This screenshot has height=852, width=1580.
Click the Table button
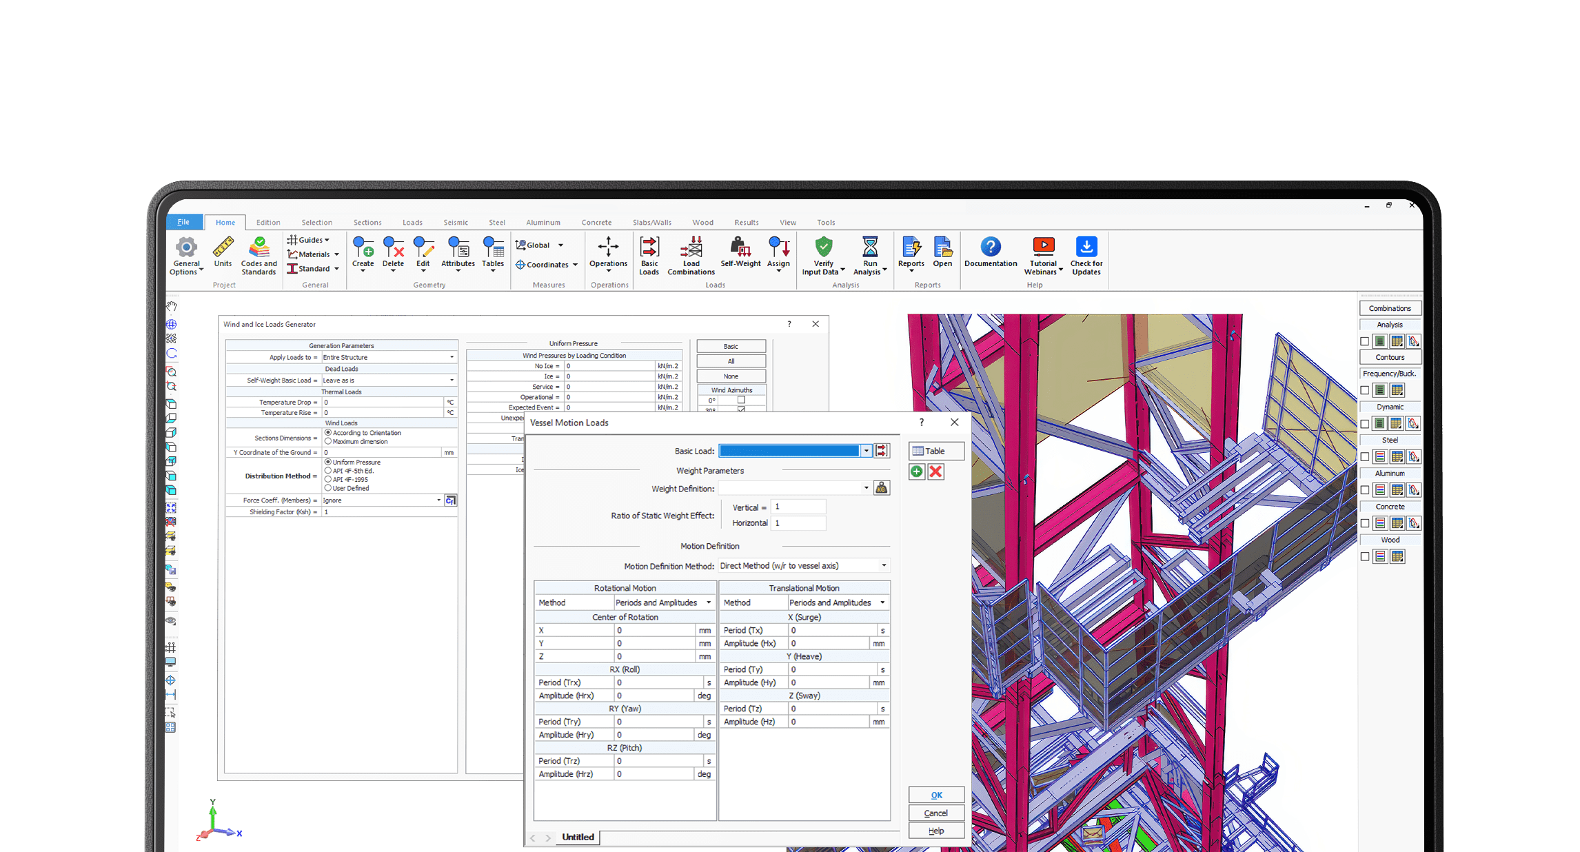click(936, 451)
